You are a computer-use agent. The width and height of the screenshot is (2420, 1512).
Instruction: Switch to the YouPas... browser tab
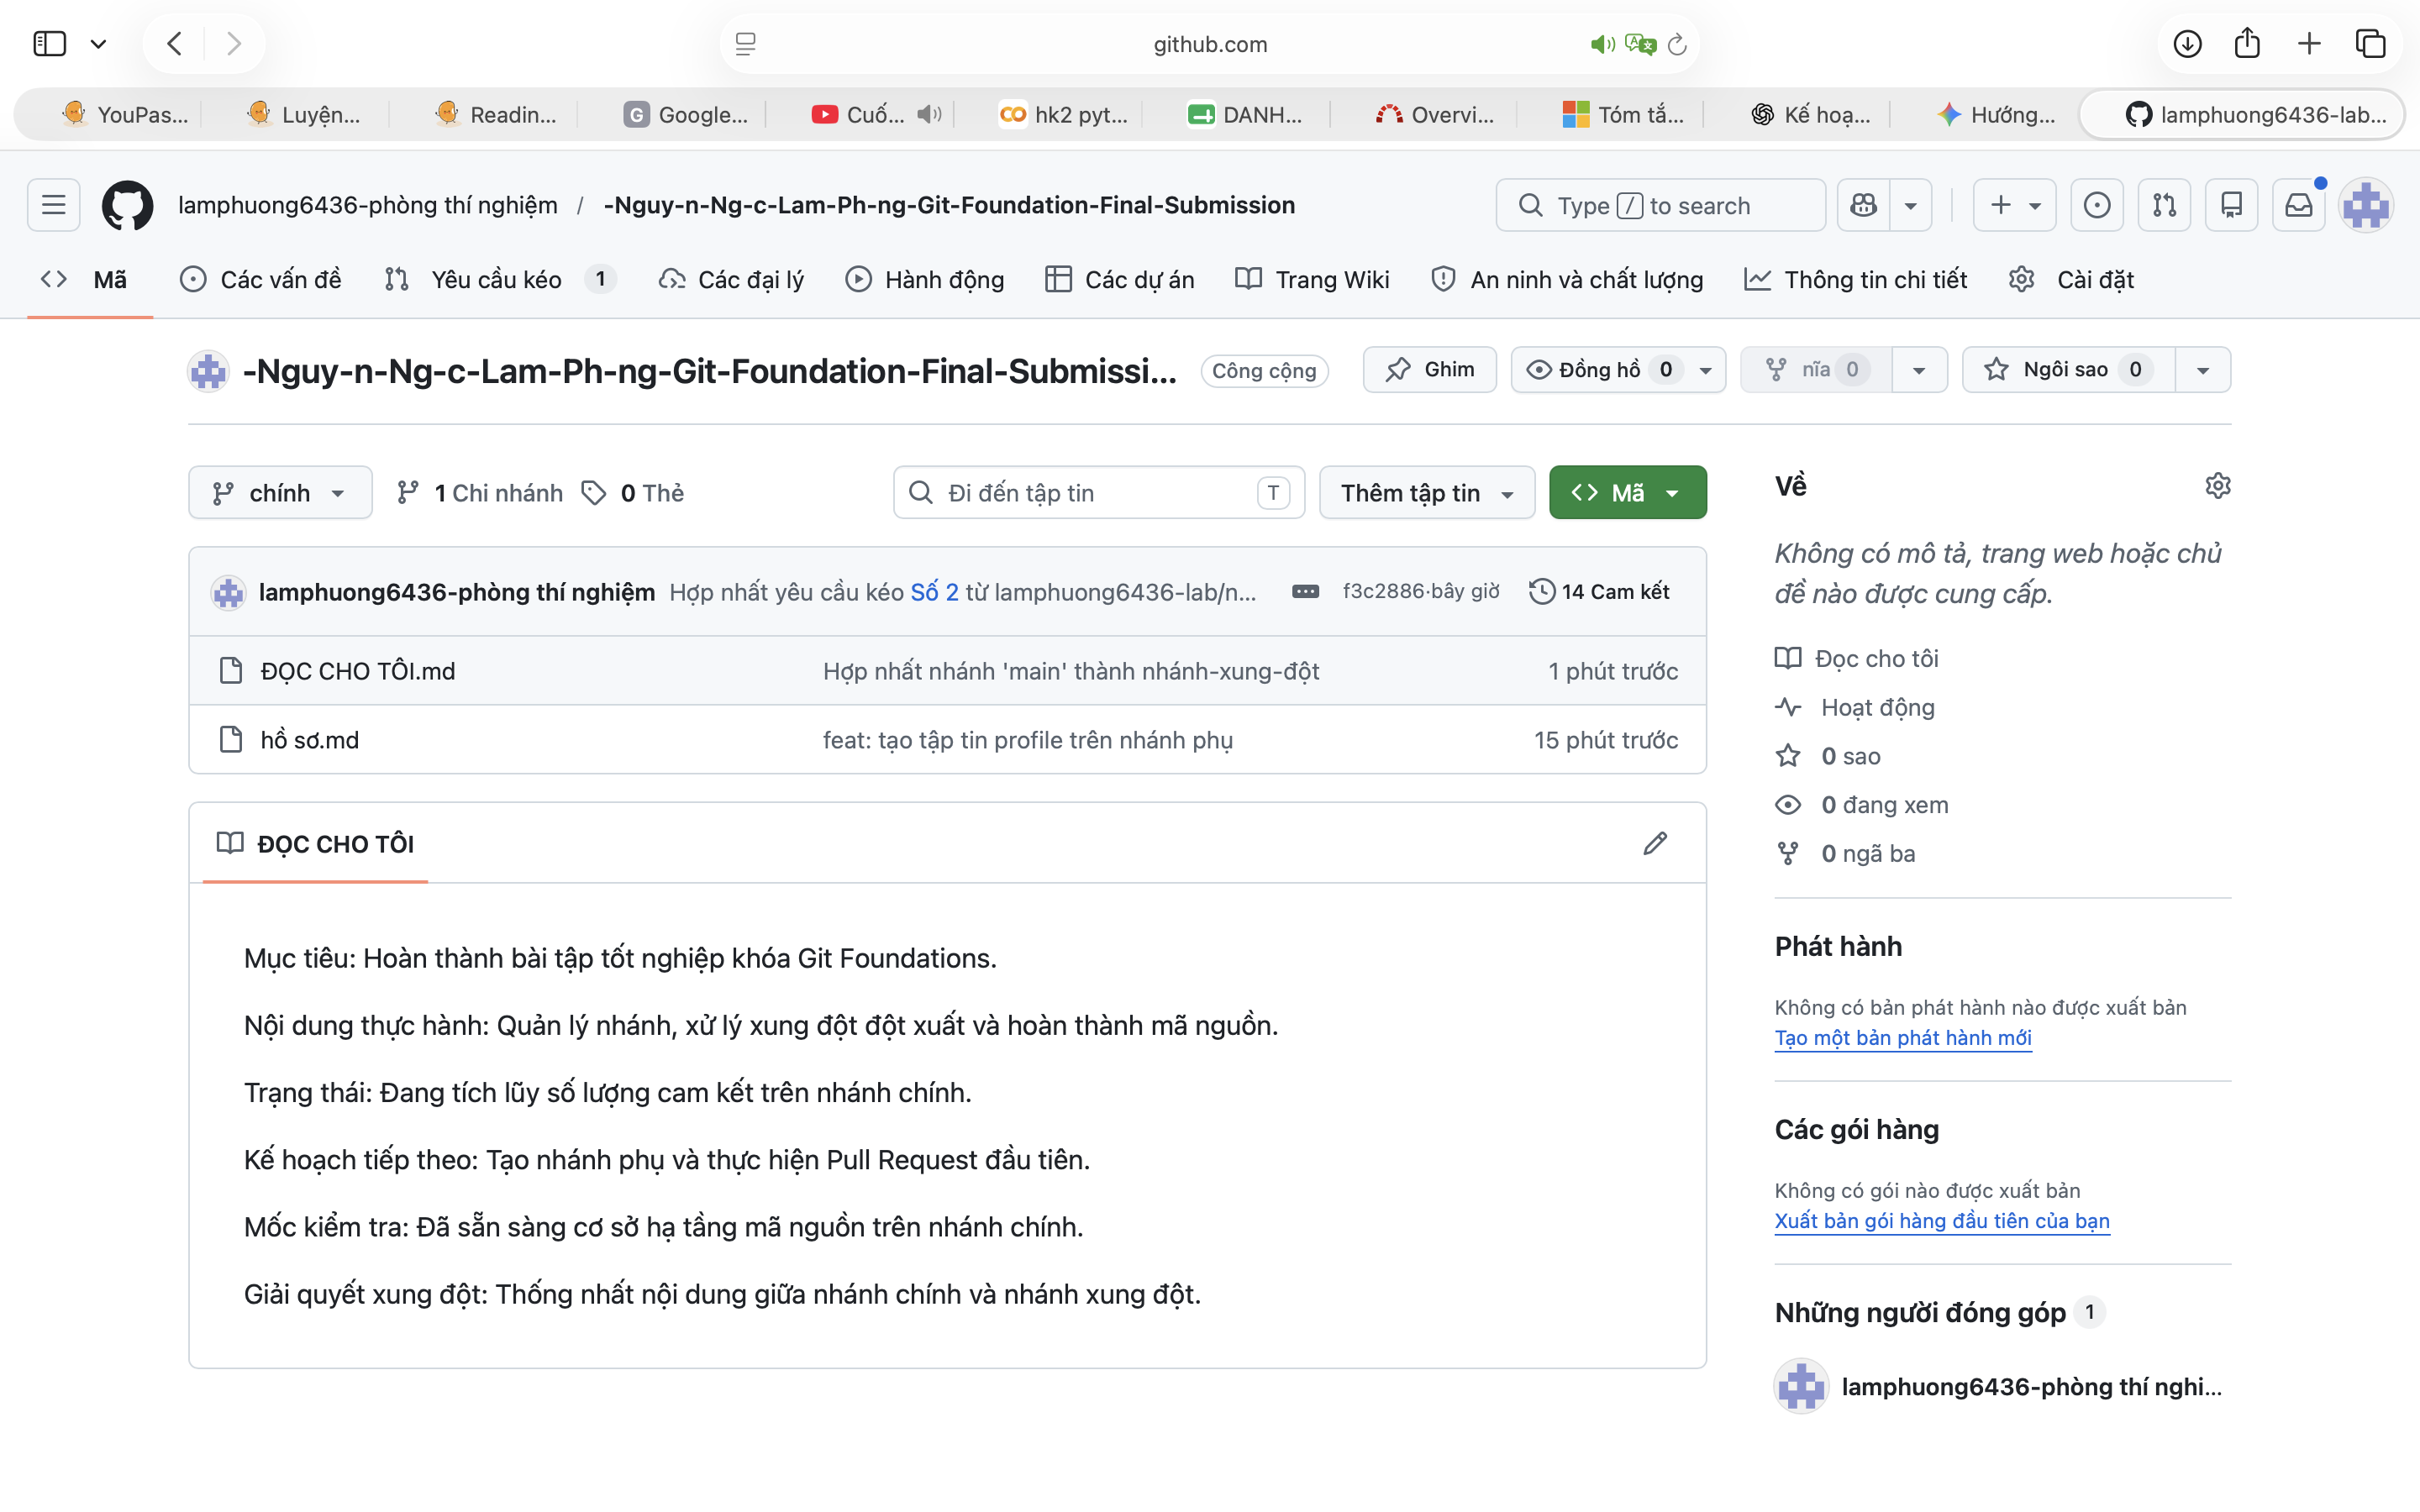click(x=124, y=114)
